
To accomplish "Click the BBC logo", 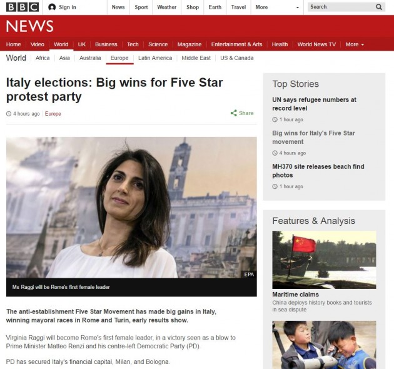I will 23,7.
